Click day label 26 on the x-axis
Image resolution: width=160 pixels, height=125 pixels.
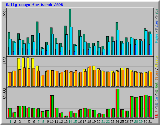127,122
